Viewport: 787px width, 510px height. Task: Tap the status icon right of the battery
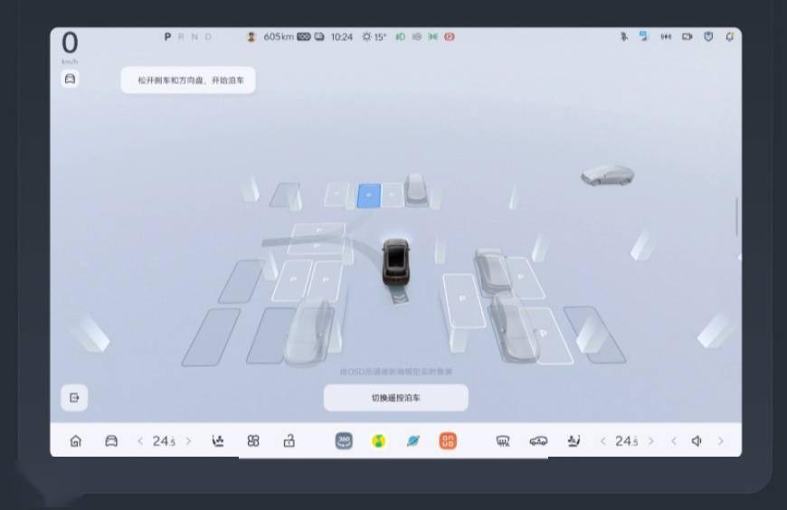pyautogui.click(x=319, y=37)
